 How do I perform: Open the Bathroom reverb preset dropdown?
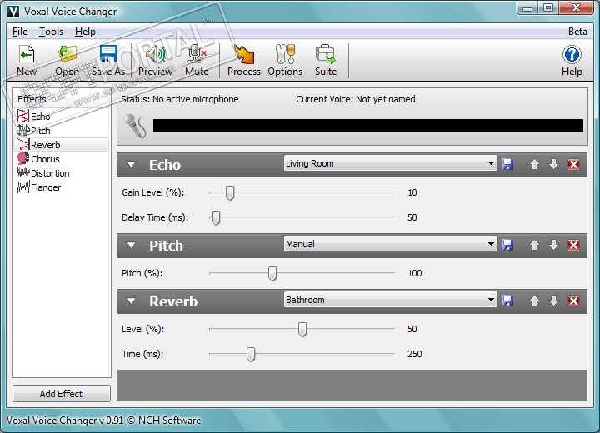pos(390,300)
